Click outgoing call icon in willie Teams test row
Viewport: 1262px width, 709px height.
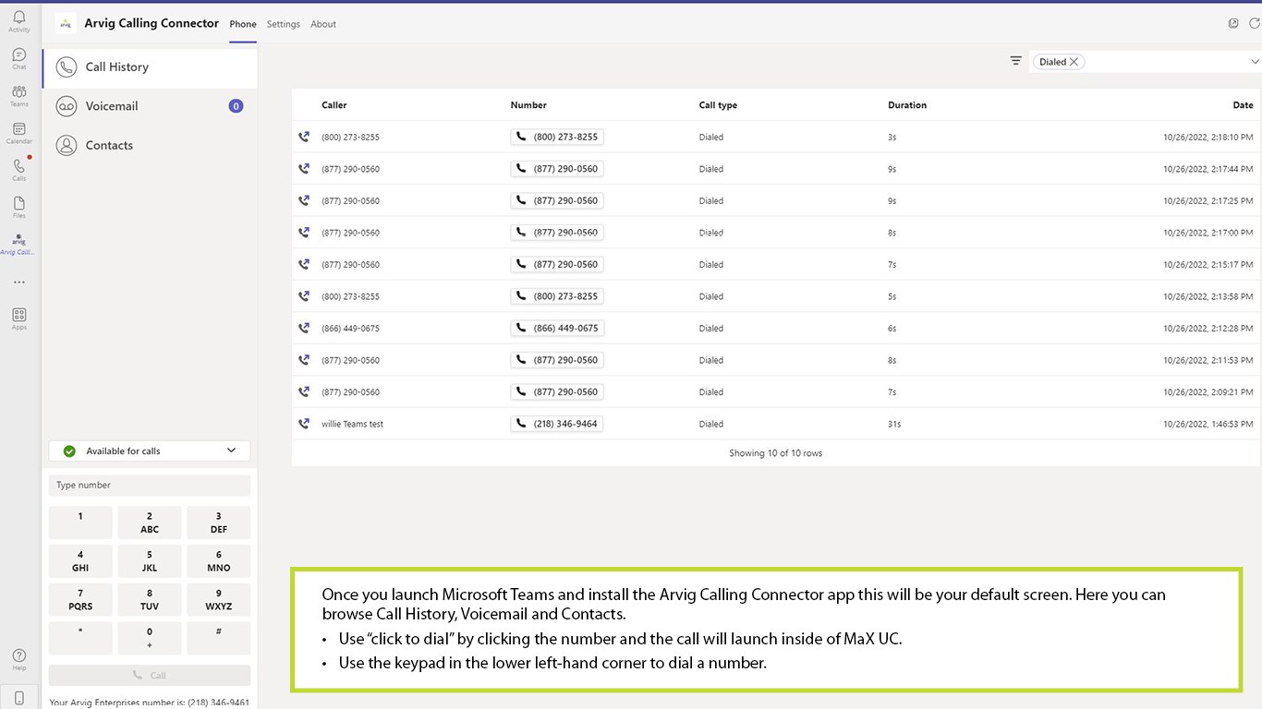[x=304, y=424]
